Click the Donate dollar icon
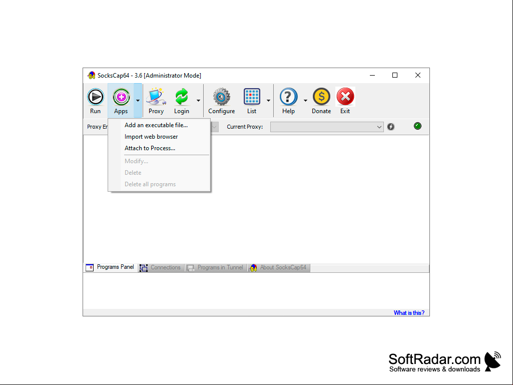Viewport: 513px width, 385px height. [x=321, y=97]
